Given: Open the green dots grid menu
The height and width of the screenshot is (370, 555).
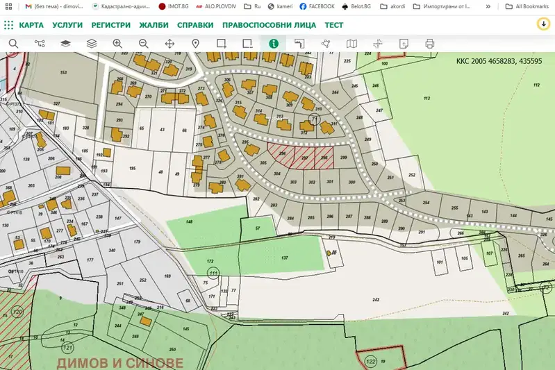Looking at the screenshot, I should click(8, 25).
